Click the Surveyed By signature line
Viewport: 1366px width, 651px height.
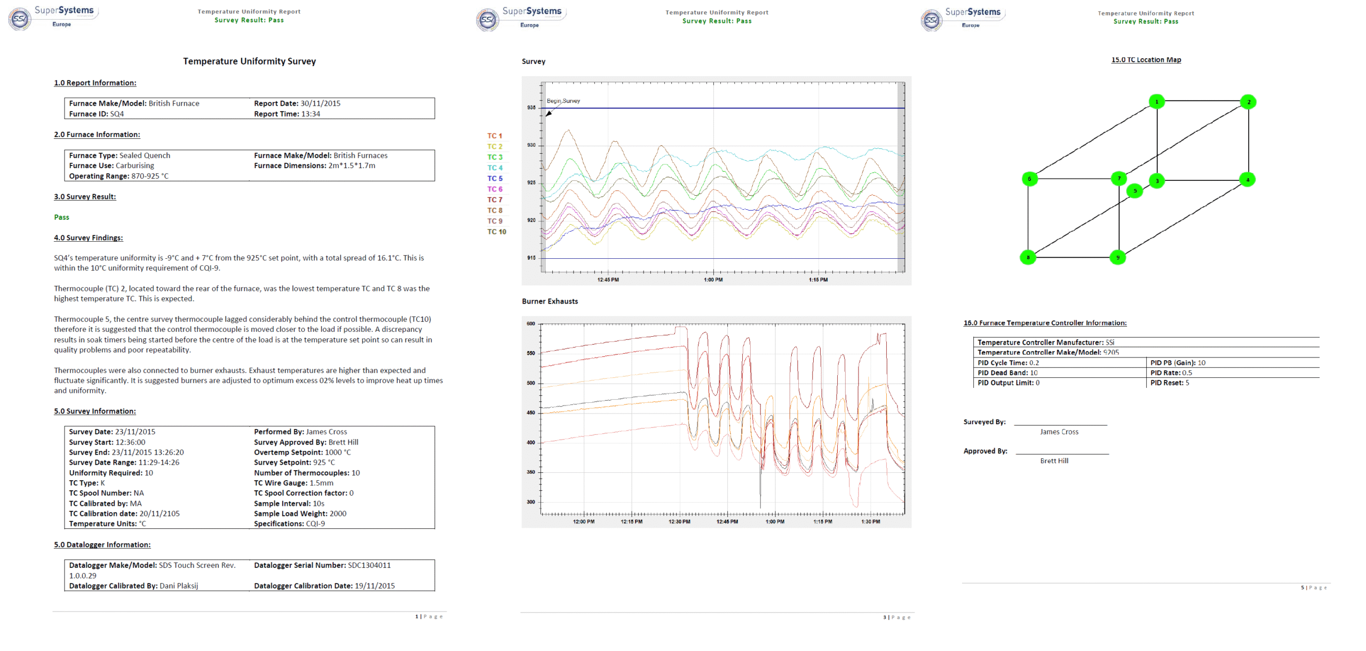tap(1060, 425)
